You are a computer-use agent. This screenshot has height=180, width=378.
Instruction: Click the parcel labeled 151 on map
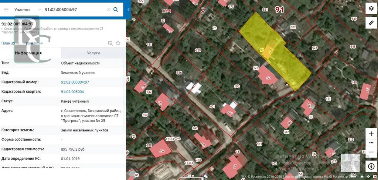tap(328, 99)
